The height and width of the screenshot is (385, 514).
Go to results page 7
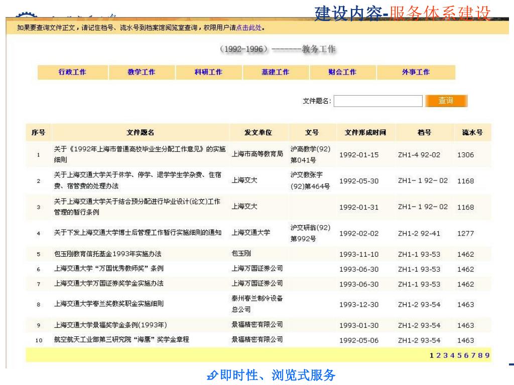[473, 355]
